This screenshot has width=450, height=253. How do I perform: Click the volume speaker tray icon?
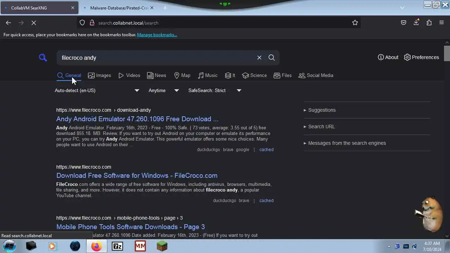[414, 246]
